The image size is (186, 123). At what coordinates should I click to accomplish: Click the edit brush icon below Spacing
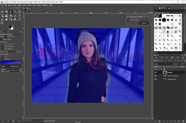[x=156, y=58]
